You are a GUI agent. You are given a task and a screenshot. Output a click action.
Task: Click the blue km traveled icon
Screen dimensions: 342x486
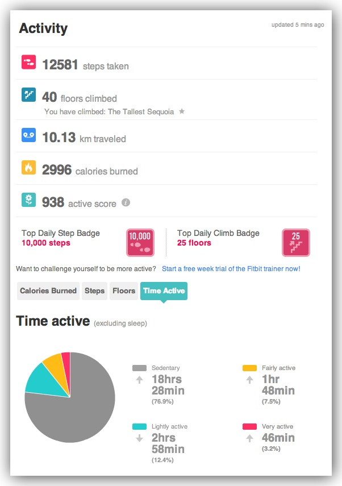click(29, 135)
